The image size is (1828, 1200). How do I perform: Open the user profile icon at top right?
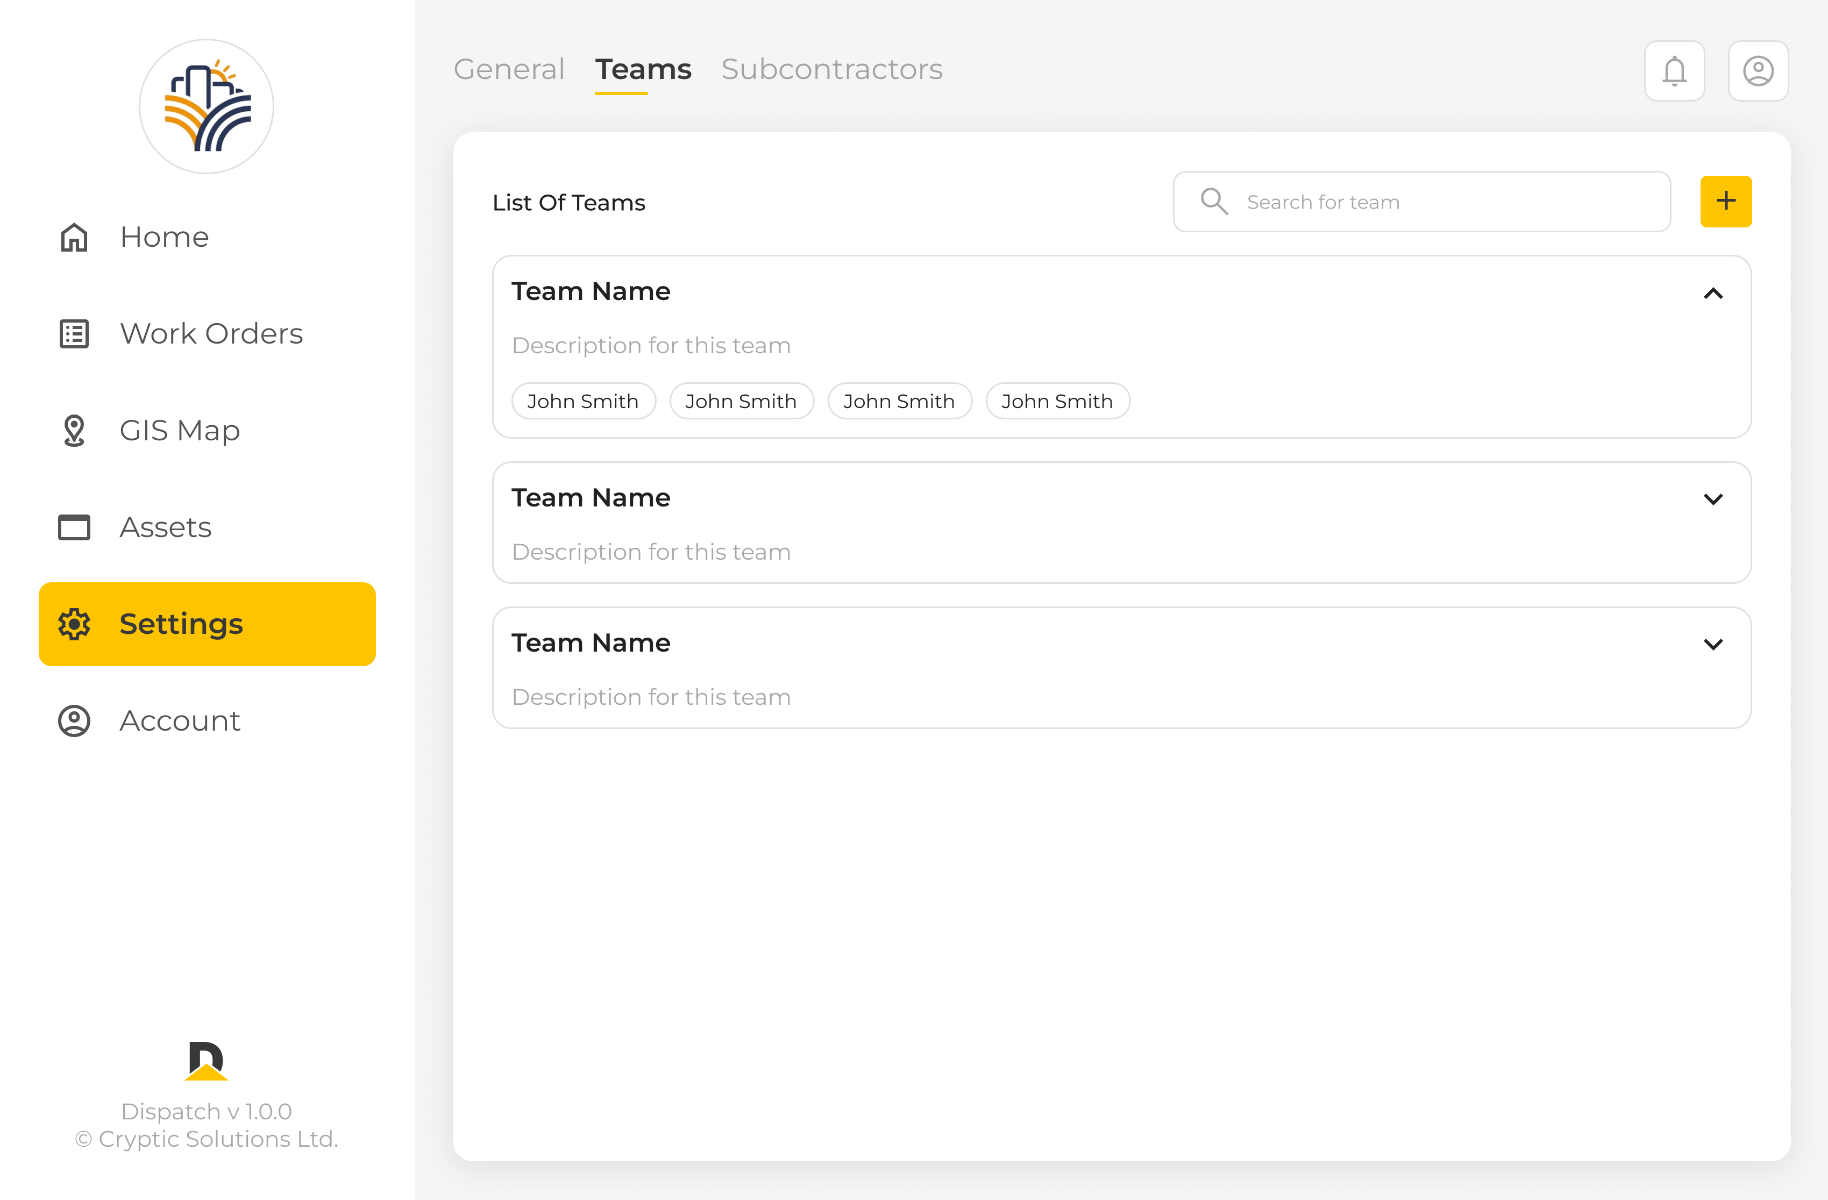[x=1758, y=72]
